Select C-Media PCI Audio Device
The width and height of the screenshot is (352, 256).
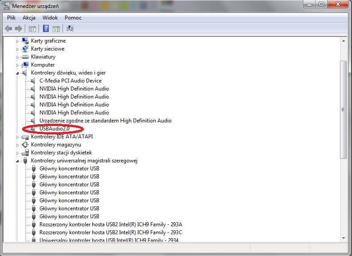[x=70, y=81]
